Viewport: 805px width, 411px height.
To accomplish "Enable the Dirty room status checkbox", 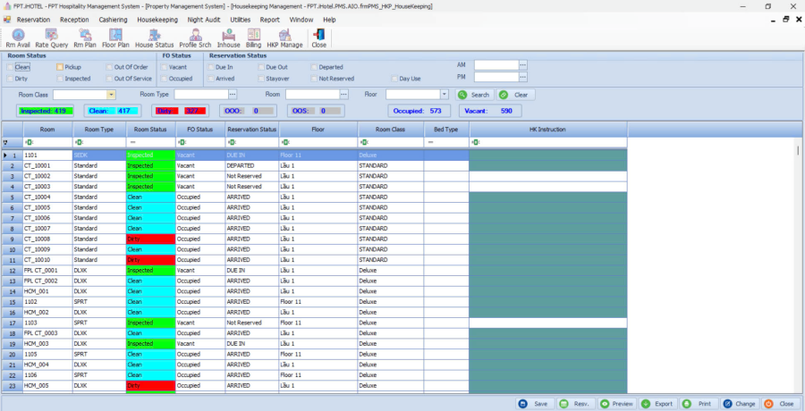I will 11,79.
